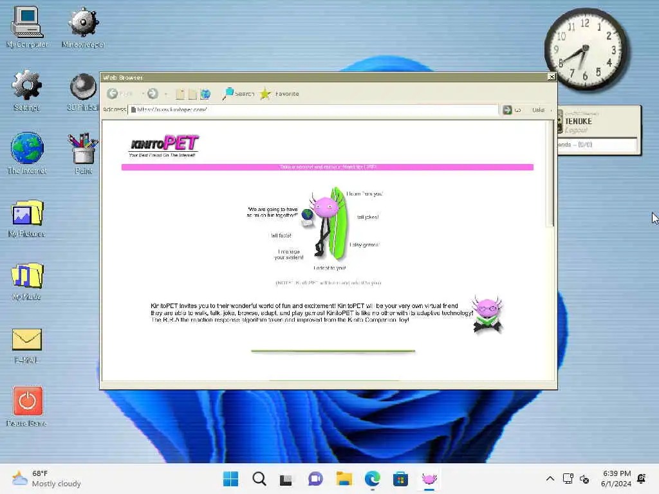The image size is (659, 494).
Task: Click the 'I play games!' caption
Action: point(364,245)
